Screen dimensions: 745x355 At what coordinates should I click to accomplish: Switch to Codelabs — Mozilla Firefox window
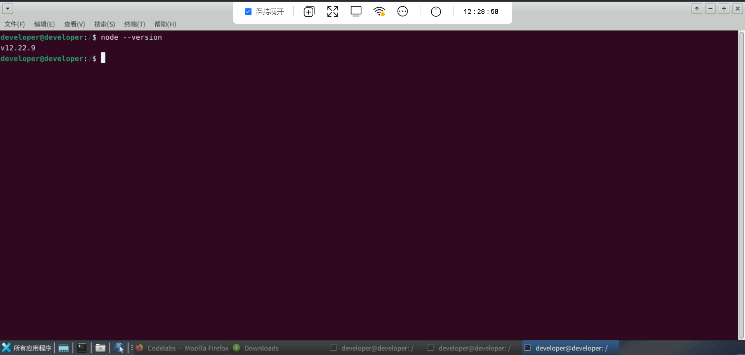182,348
